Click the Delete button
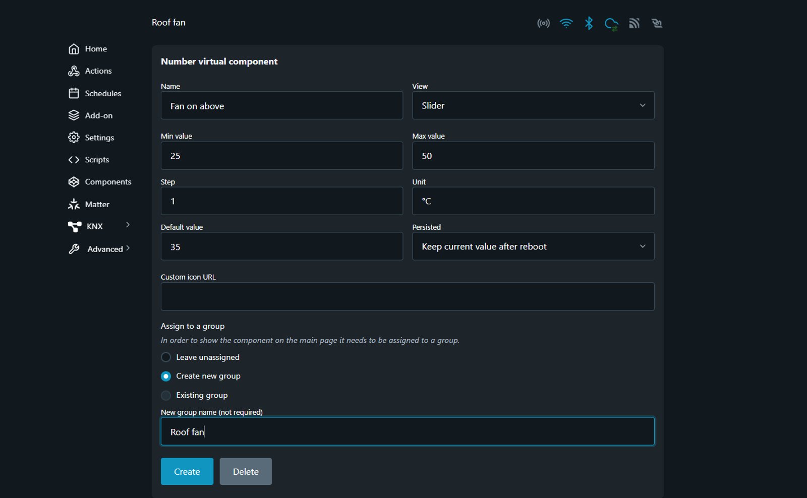 click(x=246, y=472)
